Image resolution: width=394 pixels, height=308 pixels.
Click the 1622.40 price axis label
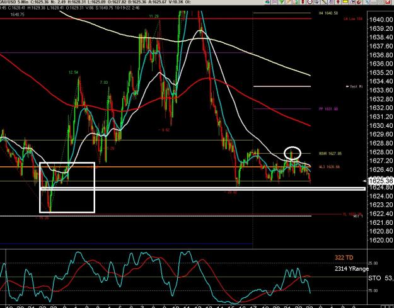[381, 214]
